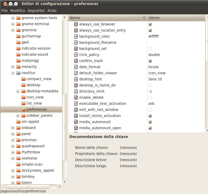Click the nm-applet folder icon
Viewport: 208px width, 194px height.
click(18, 122)
